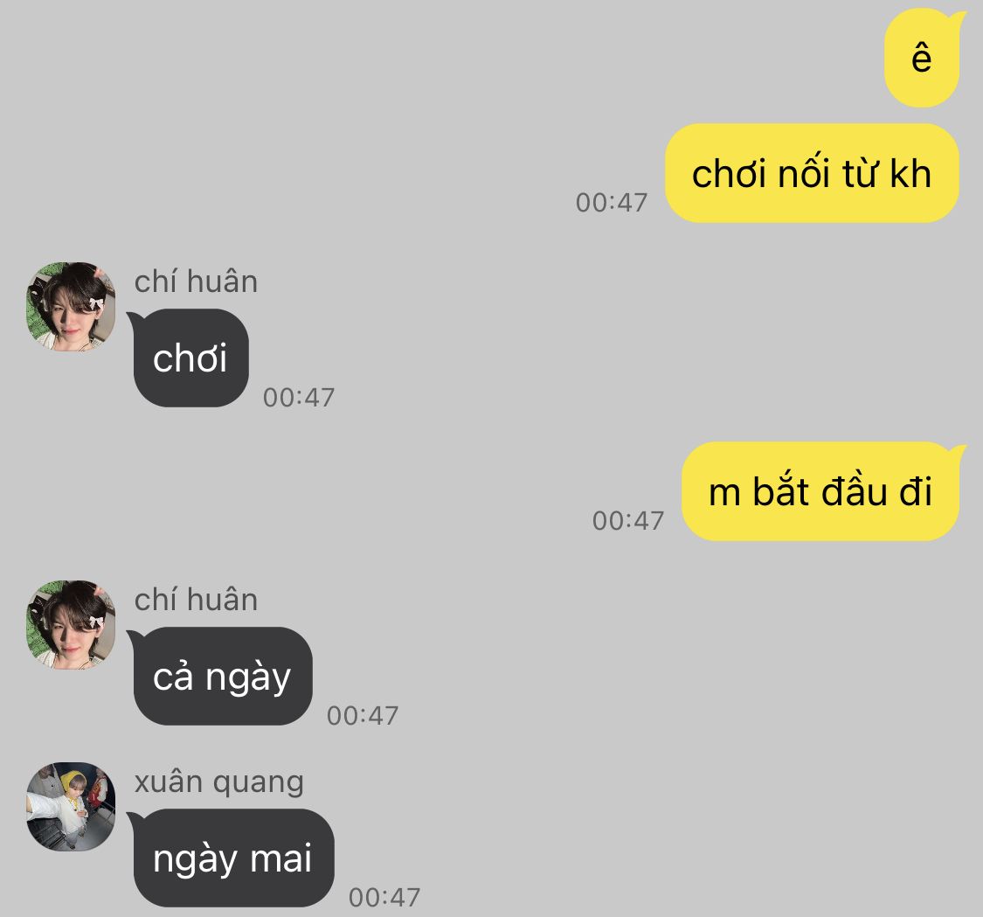The image size is (983, 917).
Task: Select the "ngày mai" message bubble
Action: click(232, 858)
